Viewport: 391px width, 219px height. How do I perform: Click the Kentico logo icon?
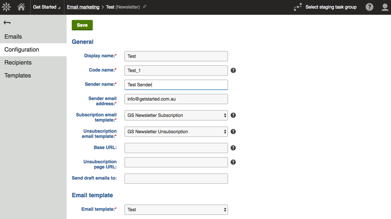6,7
